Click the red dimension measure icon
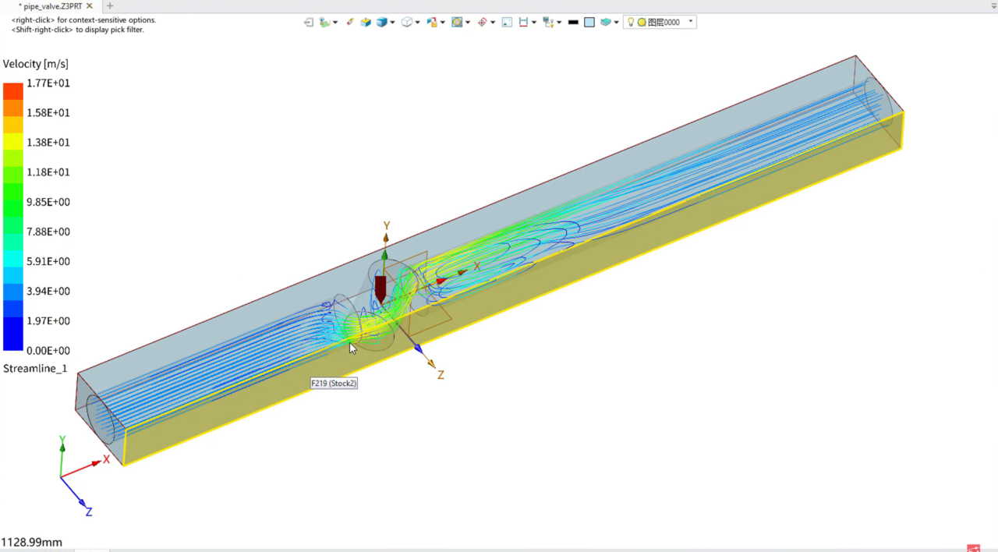Image resolution: width=998 pixels, height=552 pixels. coord(523,23)
